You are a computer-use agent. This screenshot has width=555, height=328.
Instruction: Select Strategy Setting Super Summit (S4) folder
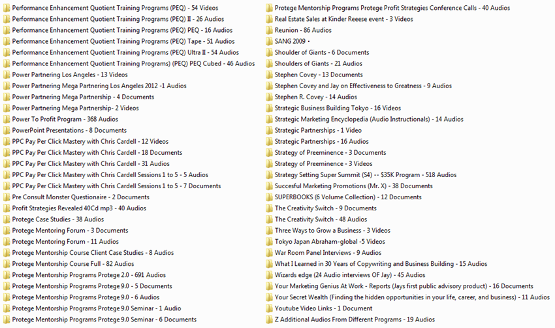tap(365, 174)
